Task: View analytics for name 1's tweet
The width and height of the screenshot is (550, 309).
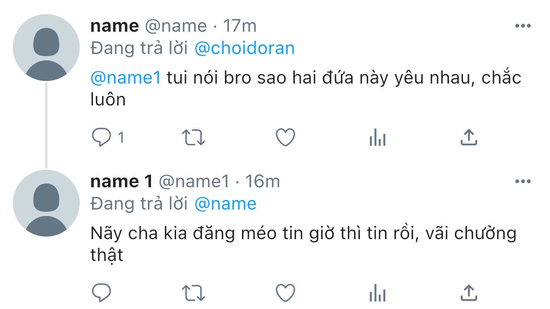Action: click(377, 293)
